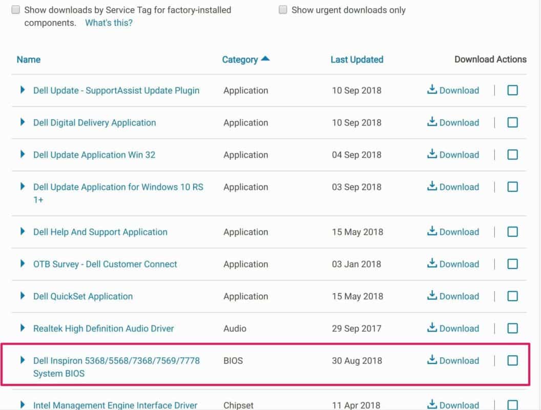Click download icon for OTB Survey row
This screenshot has width=541, height=410.
432,263
